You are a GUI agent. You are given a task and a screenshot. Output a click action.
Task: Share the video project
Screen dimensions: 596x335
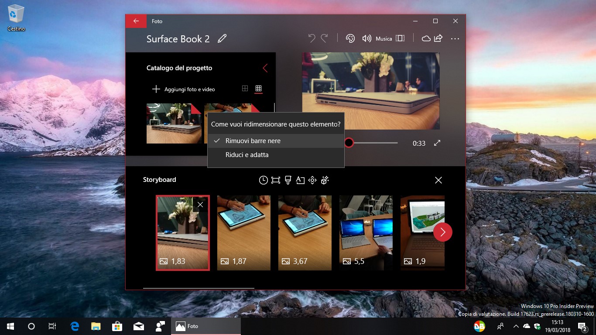(x=438, y=38)
